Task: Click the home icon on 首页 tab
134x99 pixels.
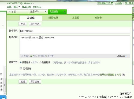Action: tap(9, 12)
